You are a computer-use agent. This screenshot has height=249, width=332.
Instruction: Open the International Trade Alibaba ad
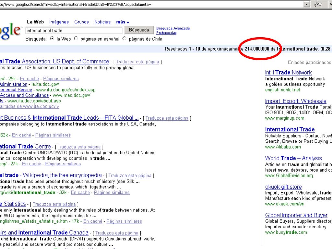[x=290, y=129]
